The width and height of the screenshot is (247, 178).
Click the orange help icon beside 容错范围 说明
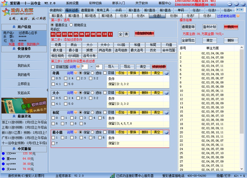click(x=78, y=66)
